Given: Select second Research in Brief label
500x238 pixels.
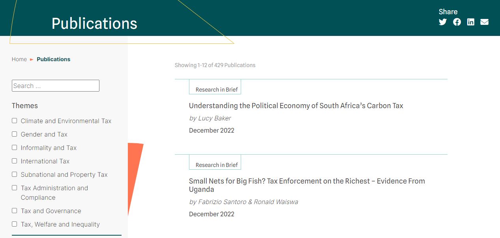Looking at the screenshot, I should pos(216,165).
